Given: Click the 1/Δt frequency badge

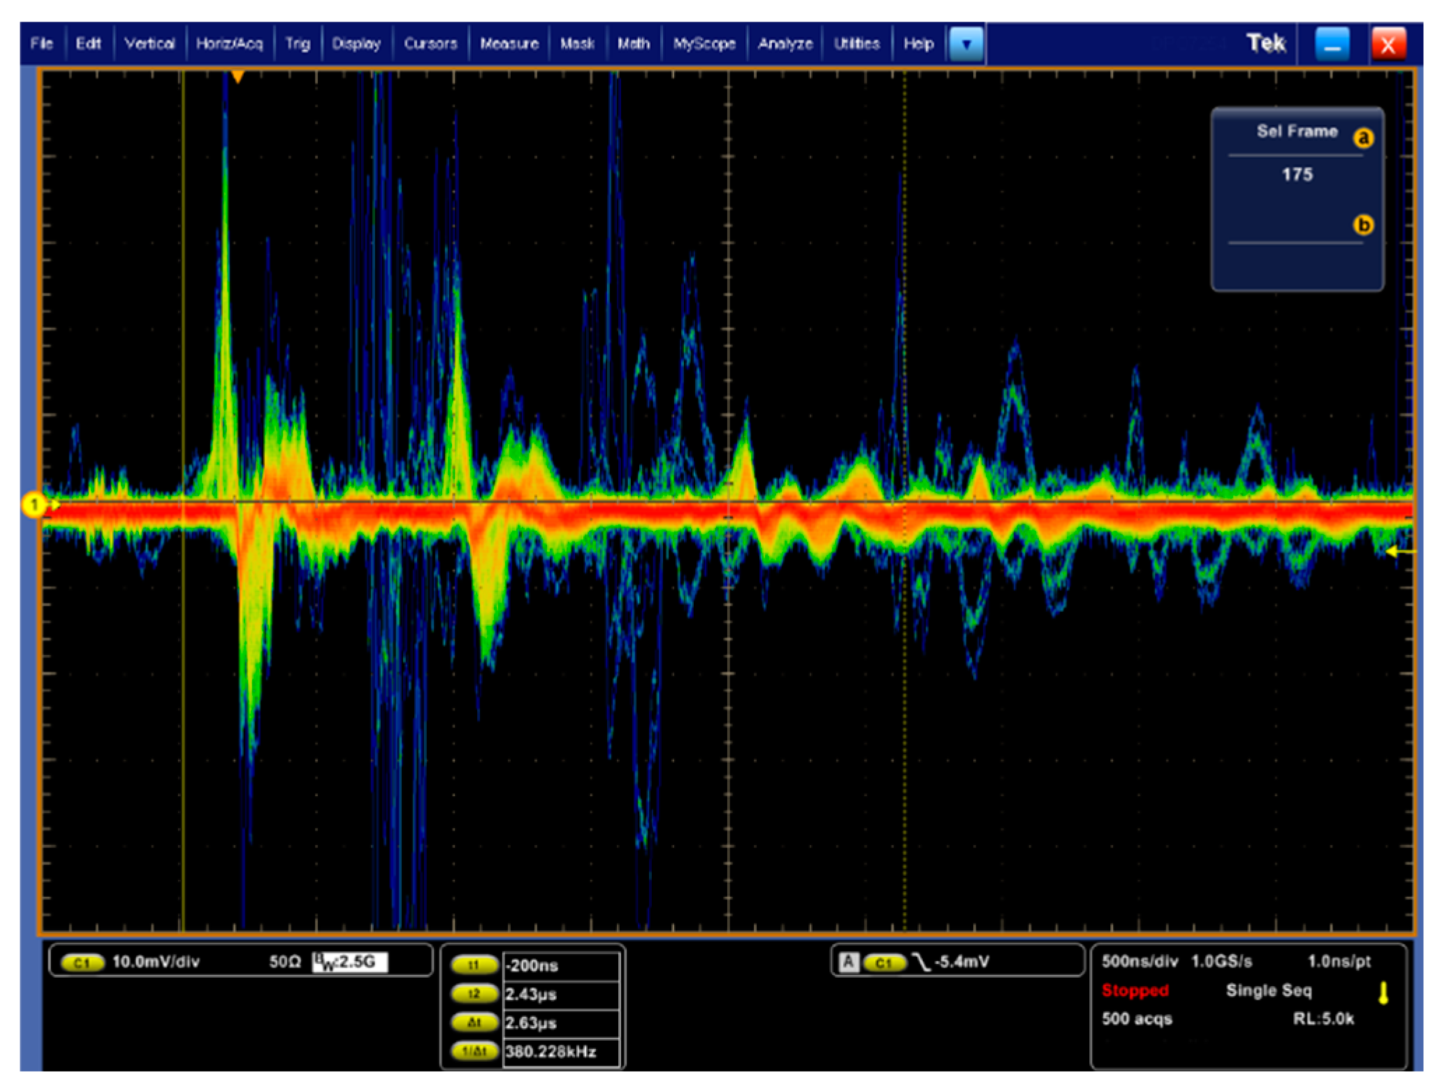Looking at the screenshot, I should [474, 1051].
